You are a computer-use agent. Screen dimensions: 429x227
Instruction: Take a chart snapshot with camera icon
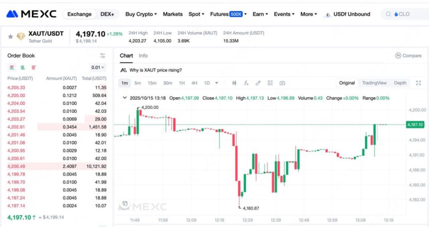(x=282, y=83)
